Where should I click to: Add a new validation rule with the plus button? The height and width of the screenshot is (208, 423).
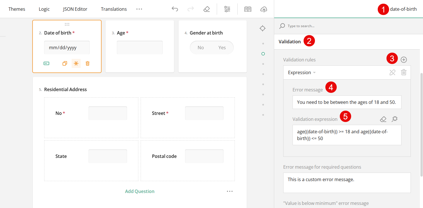pos(404,59)
